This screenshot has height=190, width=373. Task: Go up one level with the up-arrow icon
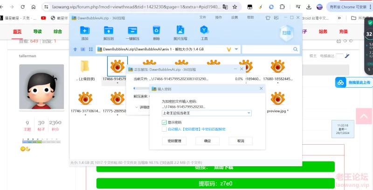point(75,49)
